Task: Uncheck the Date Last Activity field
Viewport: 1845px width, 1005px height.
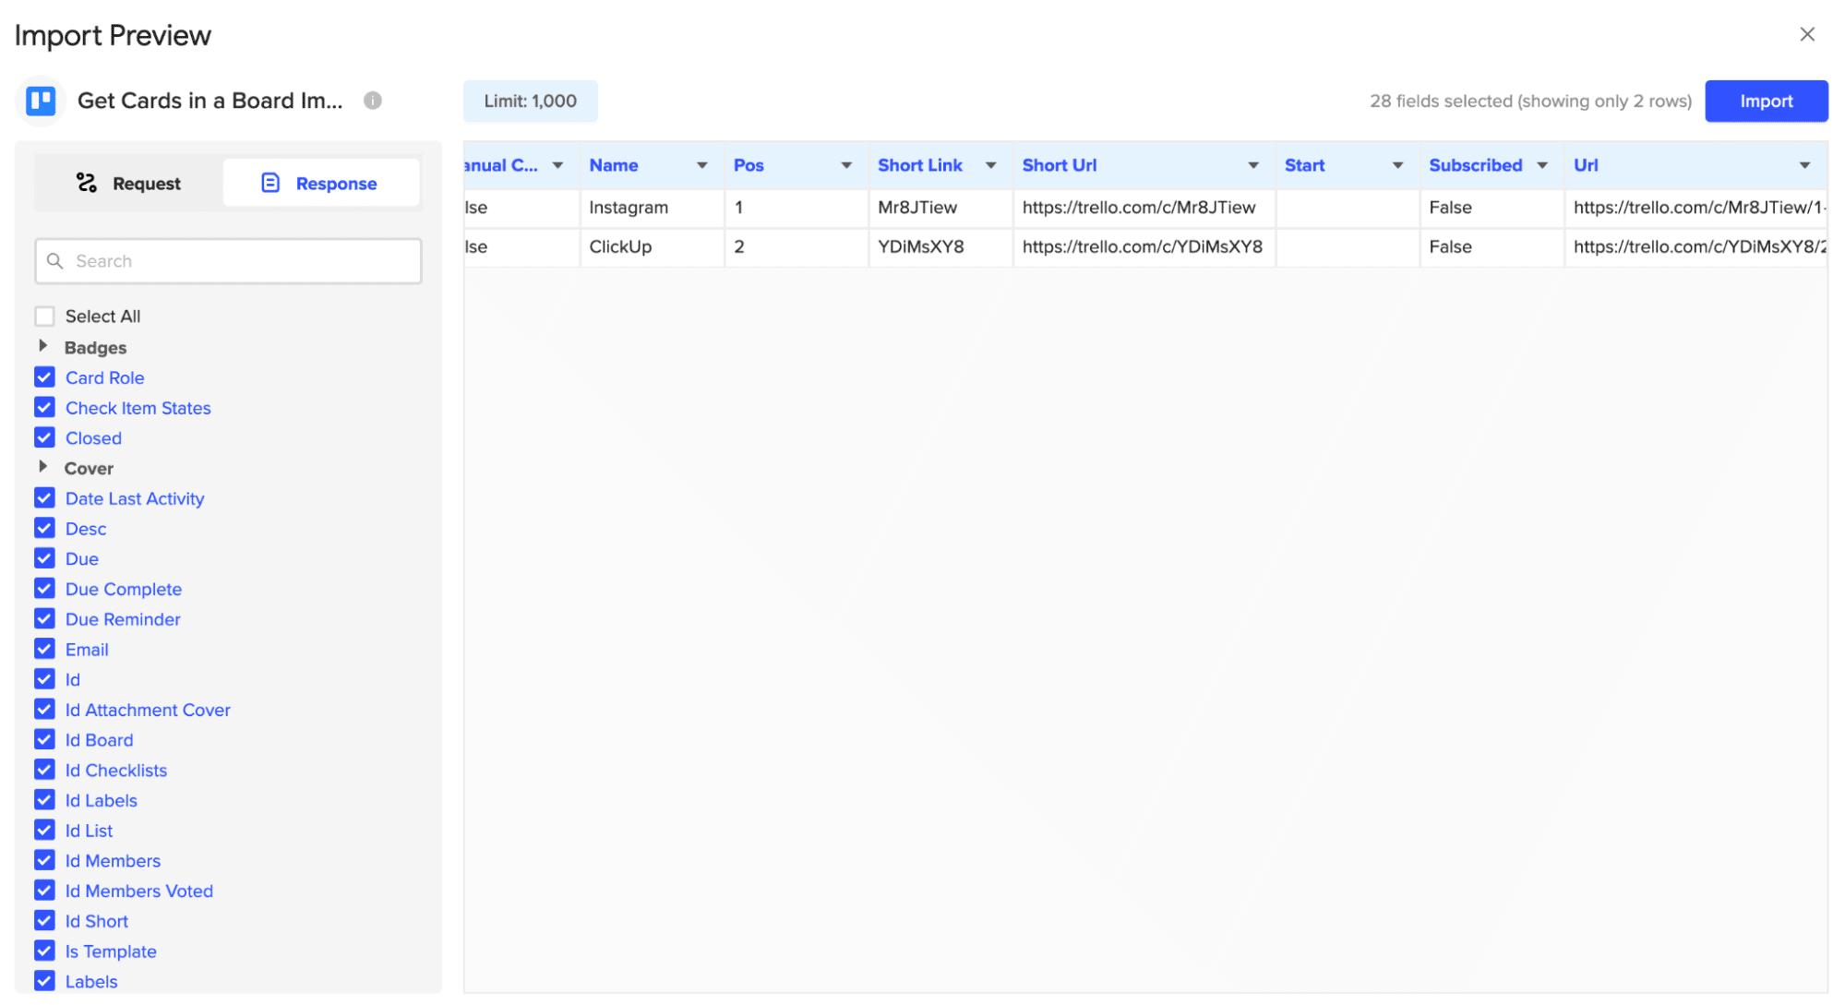Action: (x=44, y=498)
